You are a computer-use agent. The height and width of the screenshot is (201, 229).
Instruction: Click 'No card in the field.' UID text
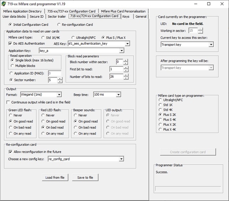coord(188,24)
